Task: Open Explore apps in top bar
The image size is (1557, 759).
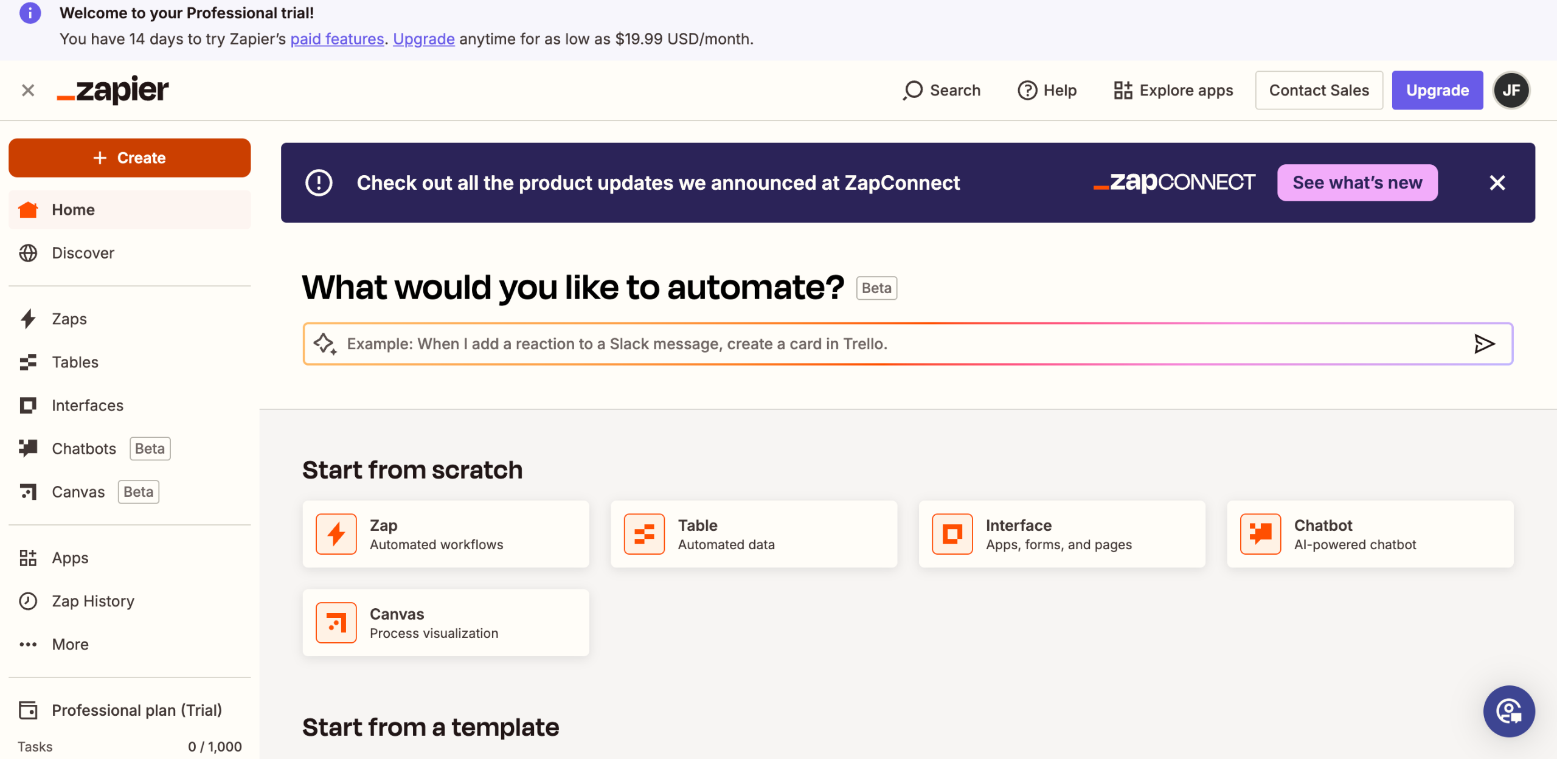Action: 1173,90
